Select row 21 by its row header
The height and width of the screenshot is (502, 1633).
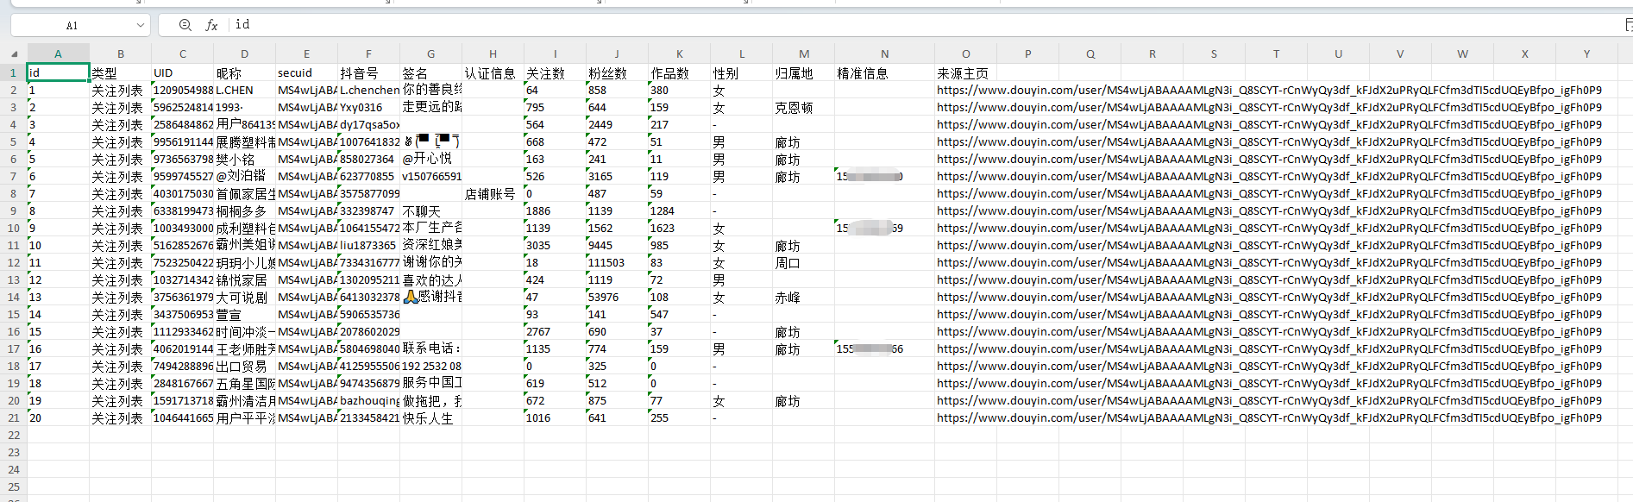coord(14,418)
